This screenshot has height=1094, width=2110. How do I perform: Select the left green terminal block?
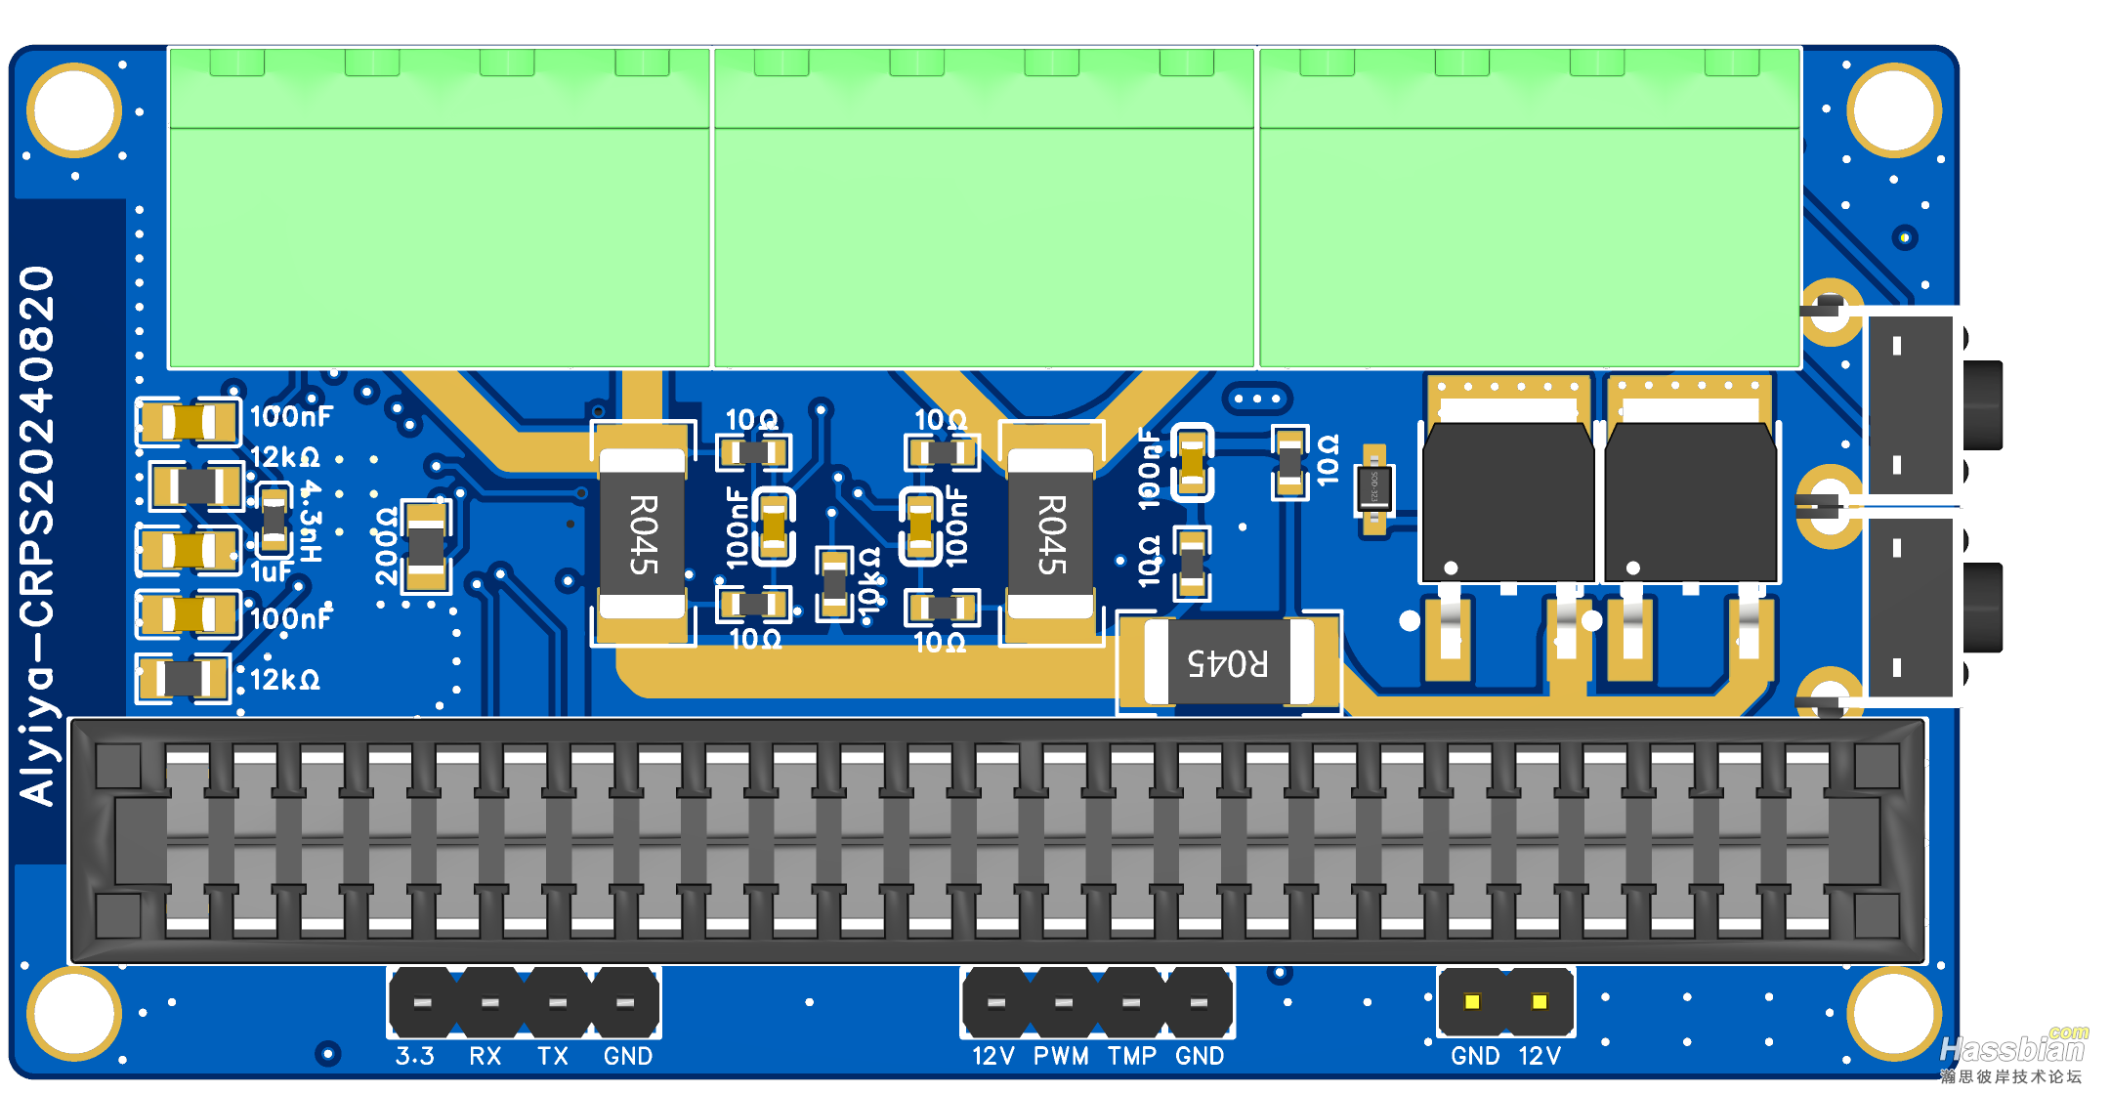pos(440,207)
